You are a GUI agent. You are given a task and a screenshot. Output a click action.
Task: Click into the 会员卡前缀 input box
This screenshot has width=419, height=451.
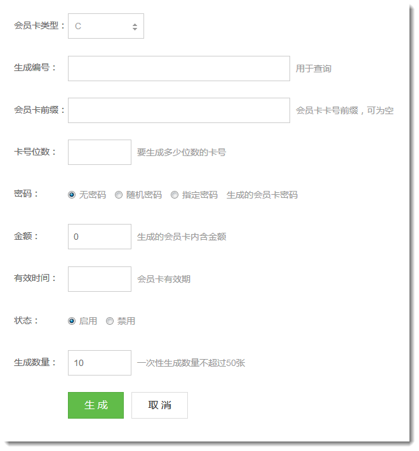pyautogui.click(x=178, y=110)
